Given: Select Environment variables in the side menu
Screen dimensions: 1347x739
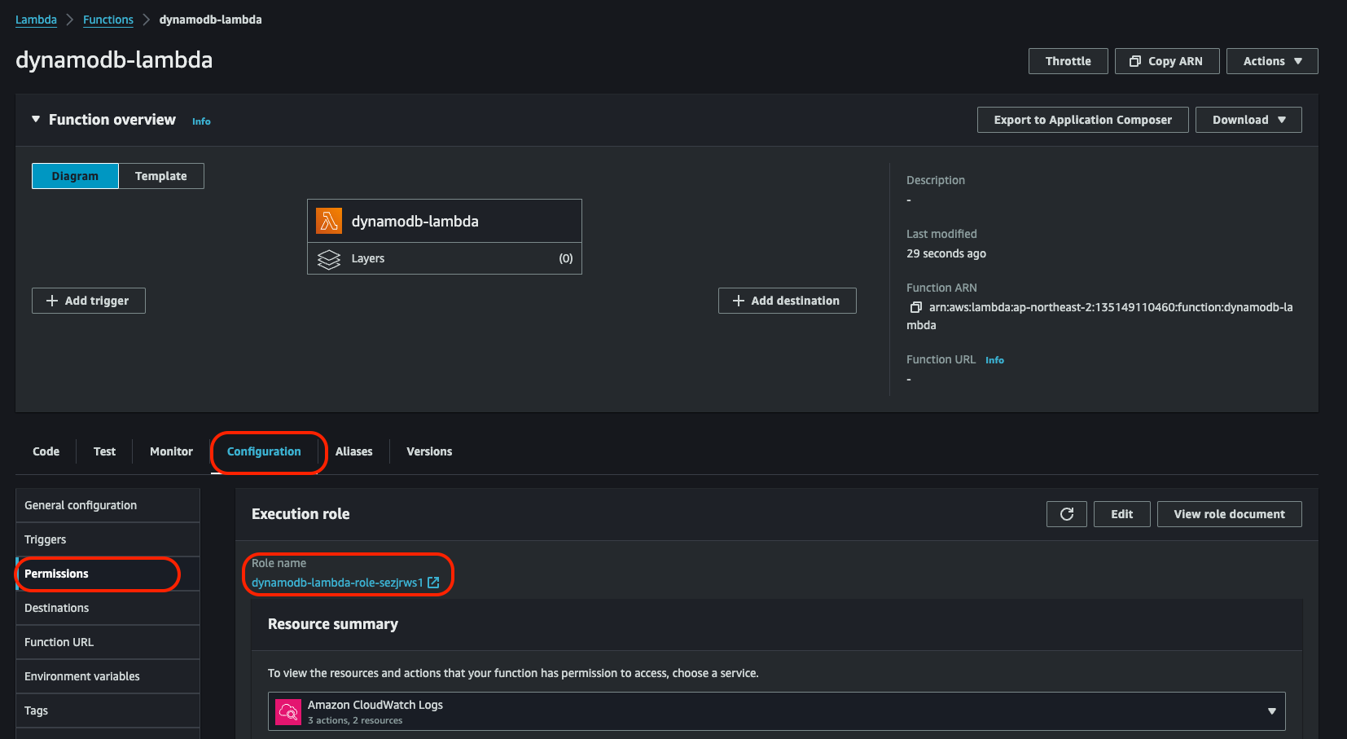Looking at the screenshot, I should pos(107,676).
